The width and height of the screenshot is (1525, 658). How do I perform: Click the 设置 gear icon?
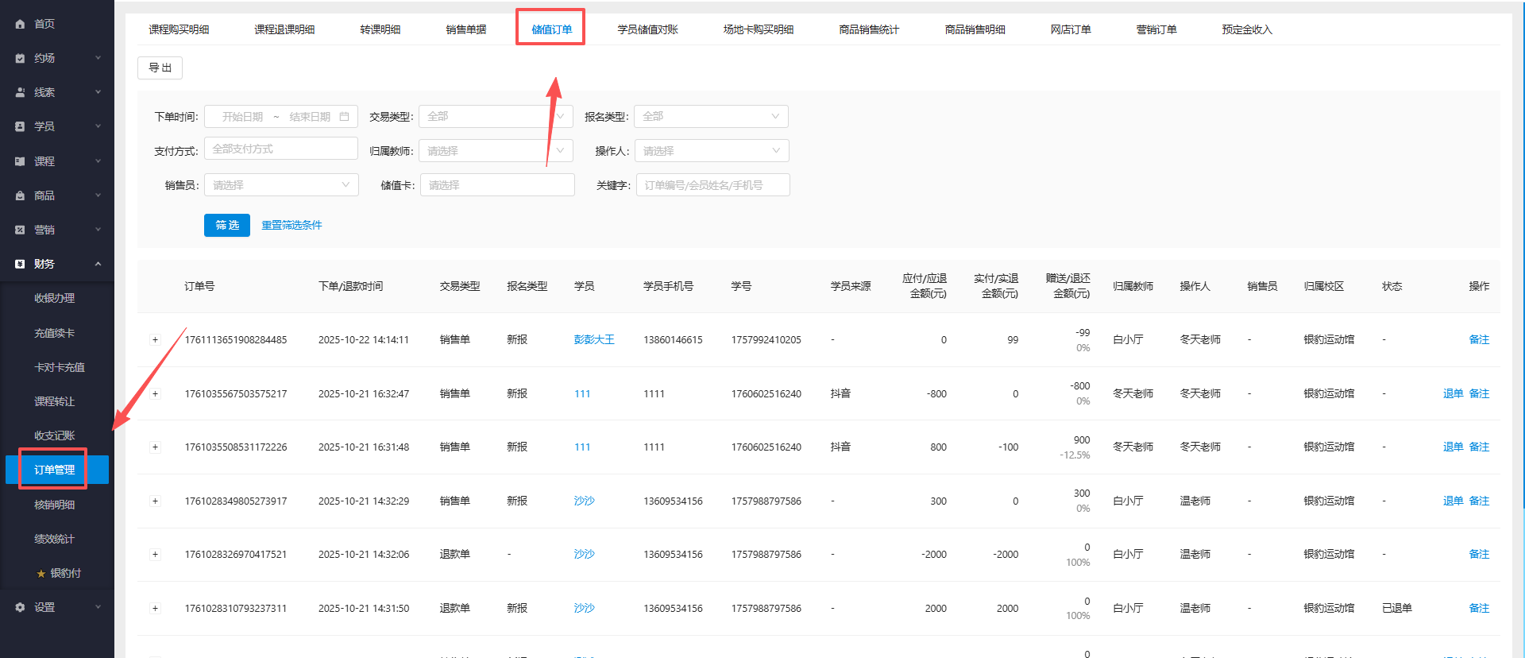(x=20, y=607)
